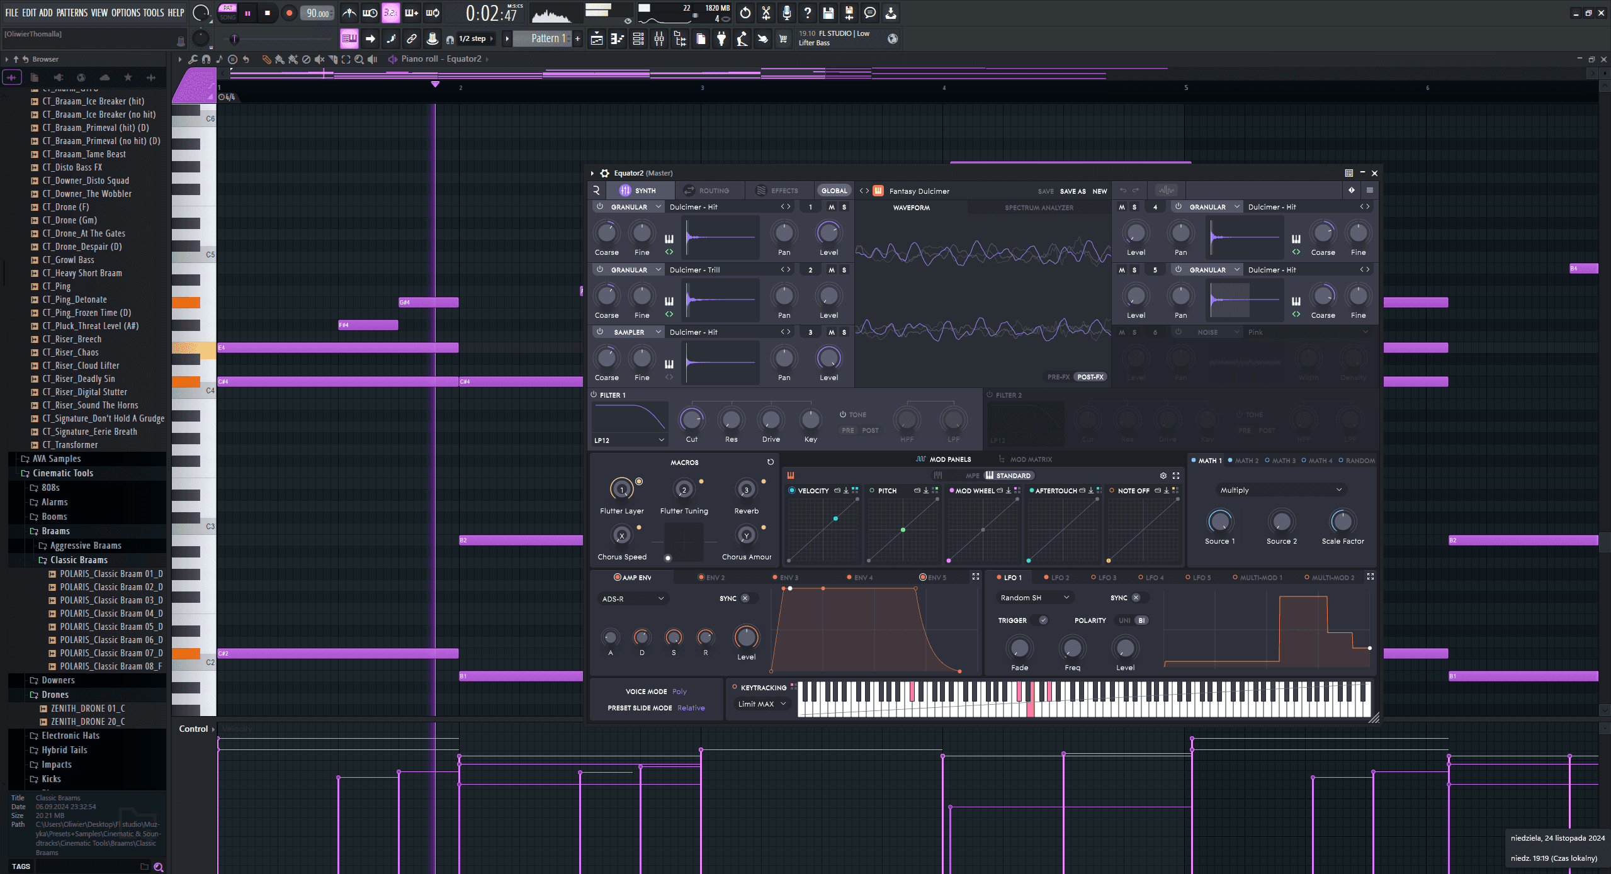Click the SAVE AS preset button
1611x874 pixels.
[1072, 191]
